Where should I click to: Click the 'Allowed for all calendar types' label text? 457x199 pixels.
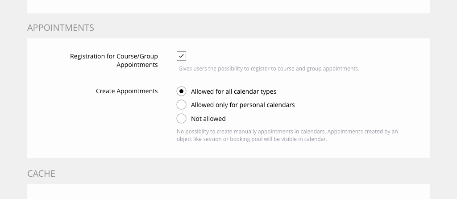(x=233, y=91)
